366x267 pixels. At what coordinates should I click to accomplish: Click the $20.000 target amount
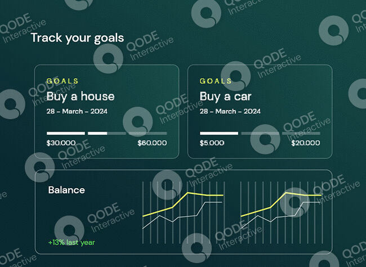305,143
